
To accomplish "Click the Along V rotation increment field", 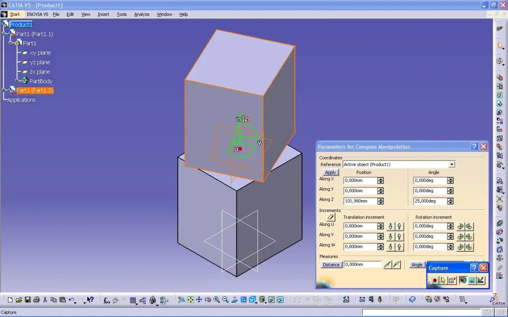I will pyautogui.click(x=430, y=236).
